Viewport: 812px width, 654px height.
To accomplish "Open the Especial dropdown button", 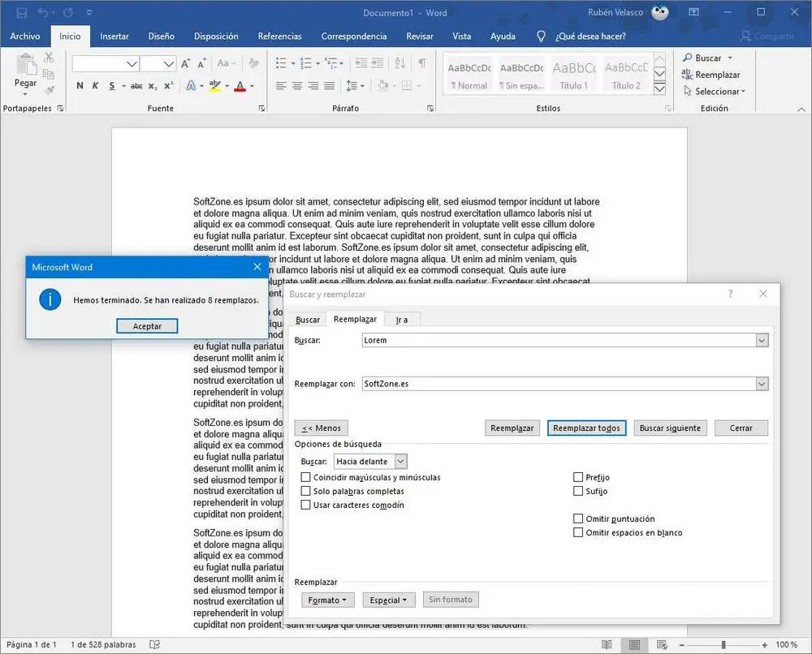I will (388, 600).
